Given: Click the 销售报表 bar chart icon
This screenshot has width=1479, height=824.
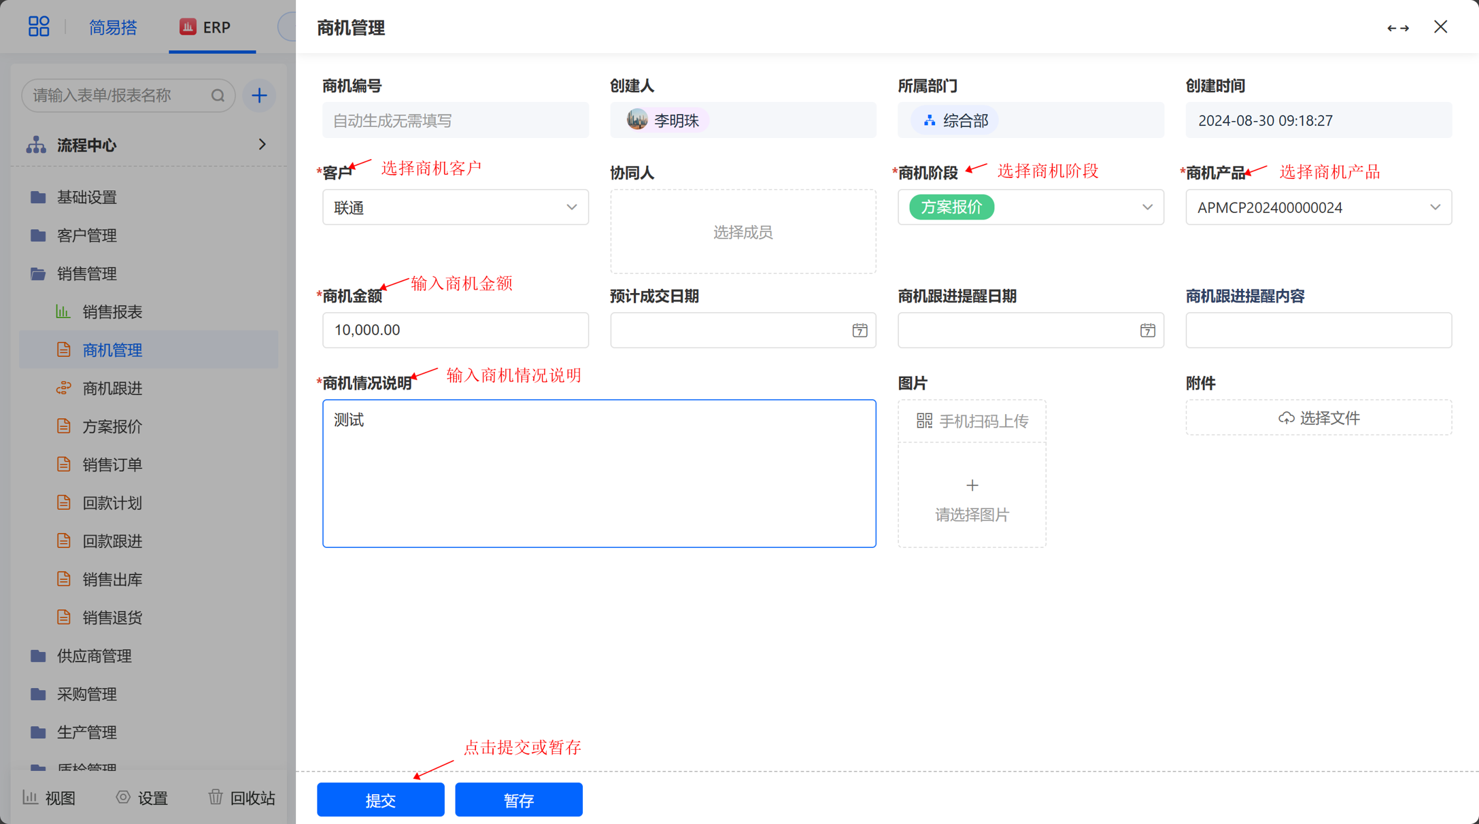Looking at the screenshot, I should pyautogui.click(x=63, y=311).
